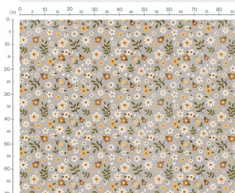235x193 pixels.
Task: Click the 50 mark on vertical ruler
Action: (x=7, y=144)
